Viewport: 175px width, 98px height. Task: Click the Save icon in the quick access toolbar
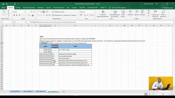tap(3, 4)
